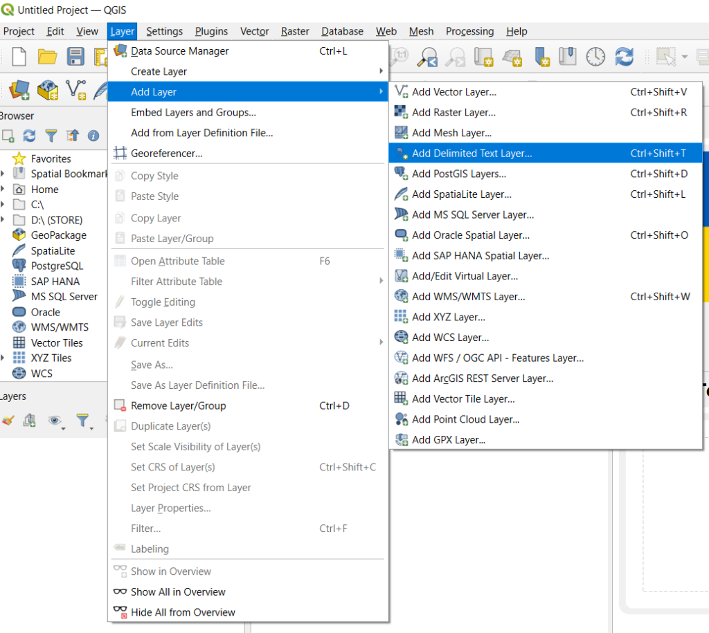This screenshot has width=709, height=633.
Task: Expand the D:\ (STORE) drive node
Action: [3, 220]
